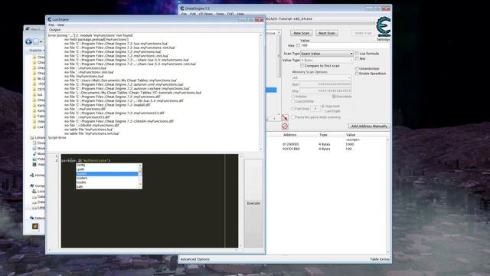
Task: Click the red arrow add-to-list icon
Action: pyautogui.click(x=284, y=117)
